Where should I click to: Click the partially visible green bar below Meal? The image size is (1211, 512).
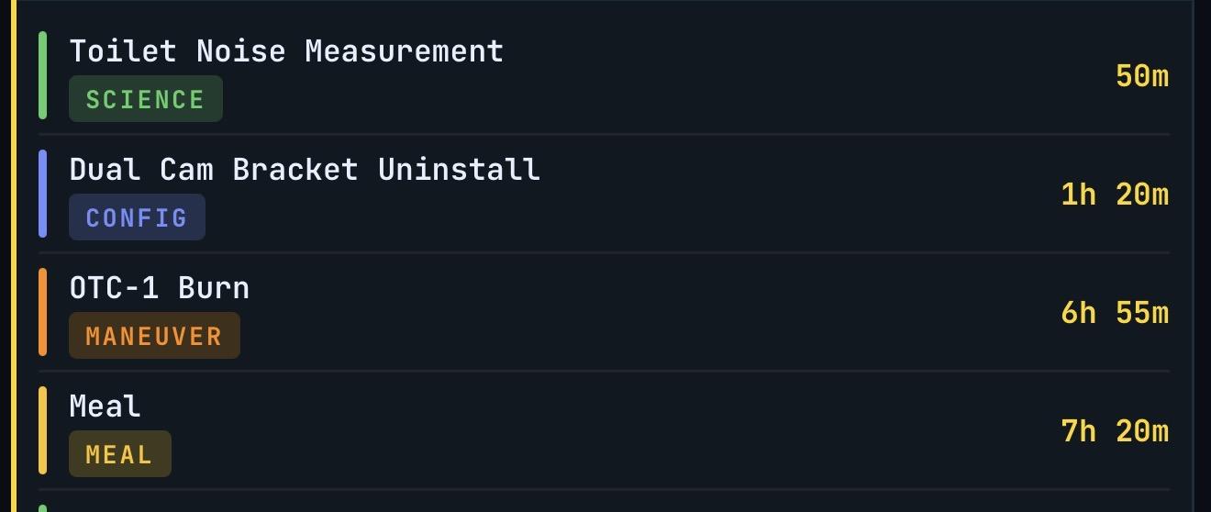(42, 507)
